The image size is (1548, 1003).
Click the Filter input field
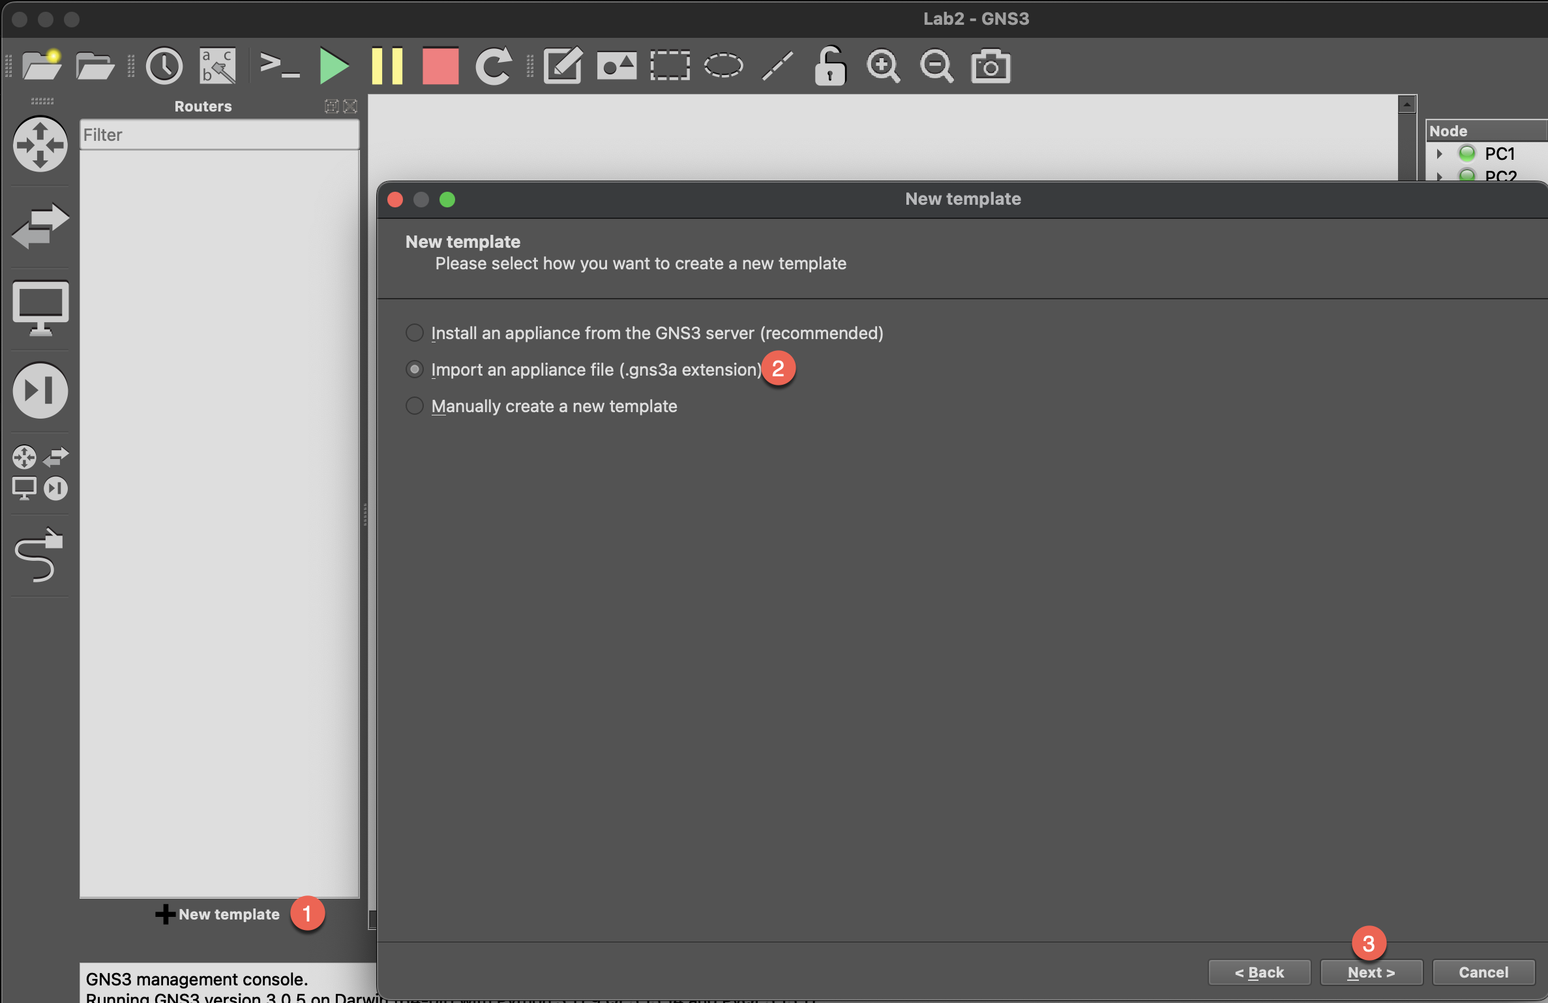tap(219, 135)
